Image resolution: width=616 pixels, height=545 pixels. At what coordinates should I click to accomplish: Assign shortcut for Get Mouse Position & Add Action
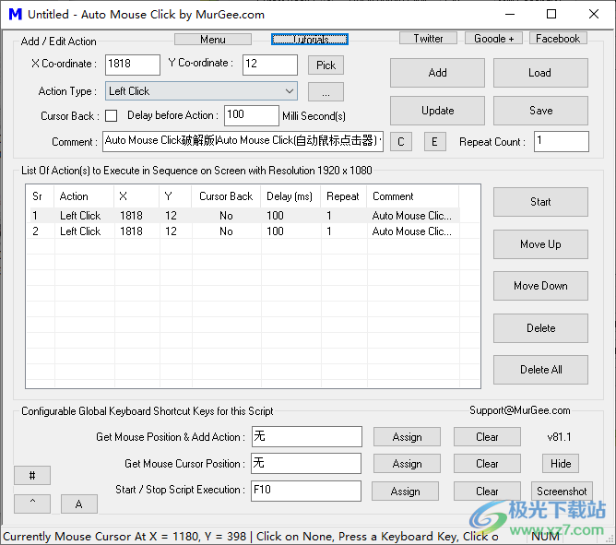click(x=407, y=437)
